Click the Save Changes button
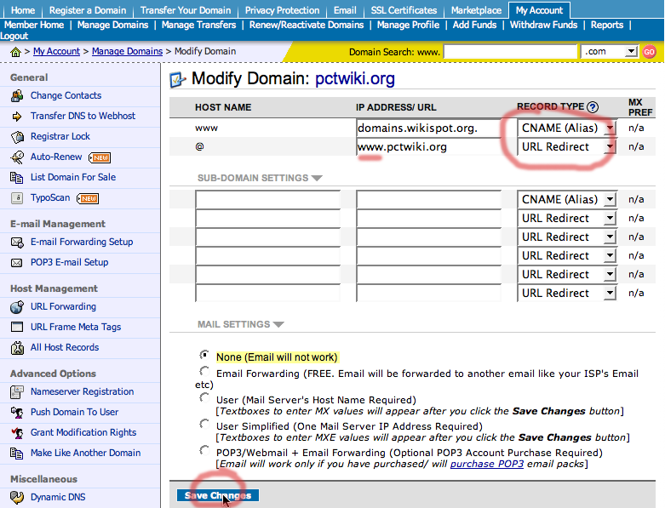This screenshot has height=508, width=665. [218, 495]
